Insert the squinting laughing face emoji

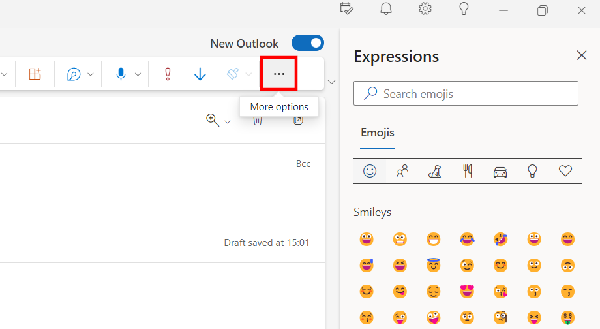tap(400, 266)
